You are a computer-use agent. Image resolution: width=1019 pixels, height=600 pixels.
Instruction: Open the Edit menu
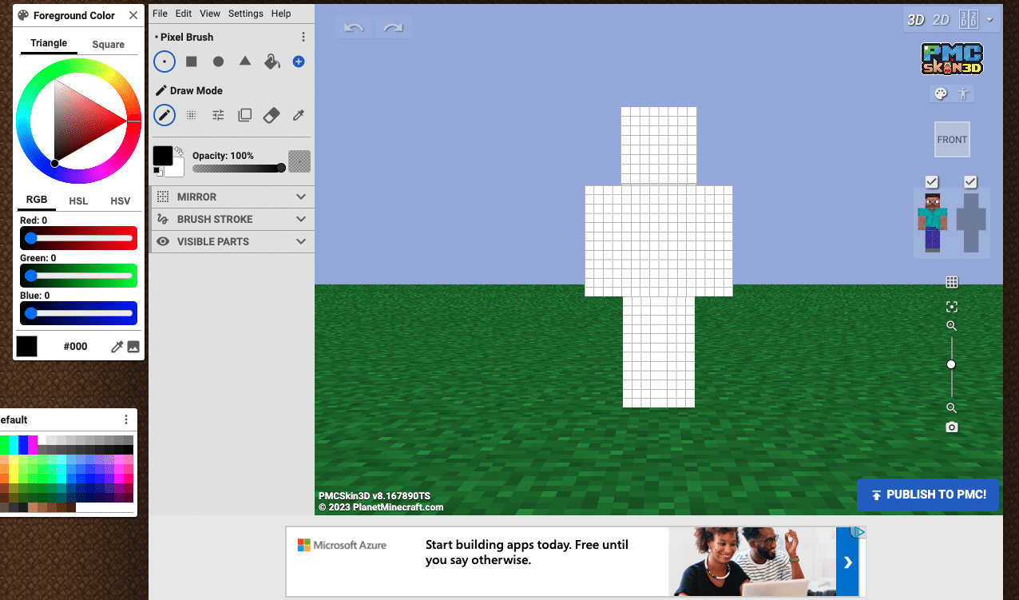tap(184, 14)
